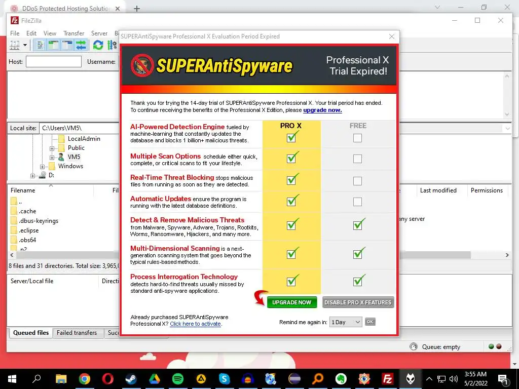
Task: Switch to the Queued files tab
Action: [x=31, y=333]
